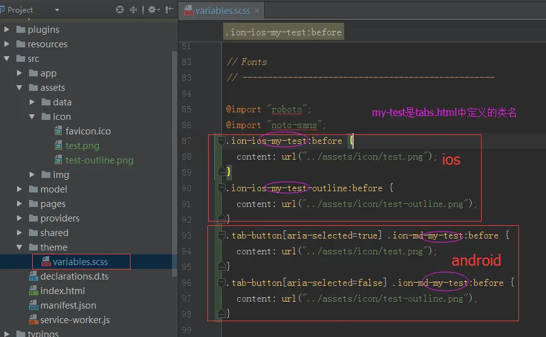Click the Project tree vertical scrollbar
The image size is (546, 337).
pyautogui.click(x=175, y=164)
